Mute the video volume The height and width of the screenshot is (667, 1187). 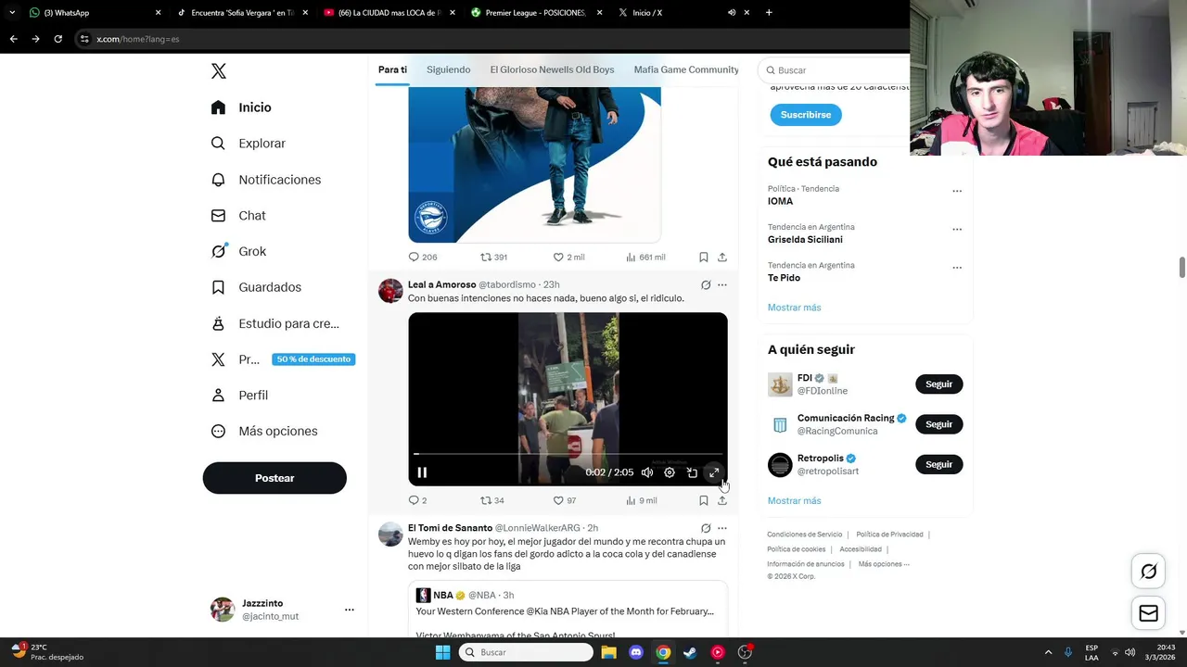click(x=647, y=472)
